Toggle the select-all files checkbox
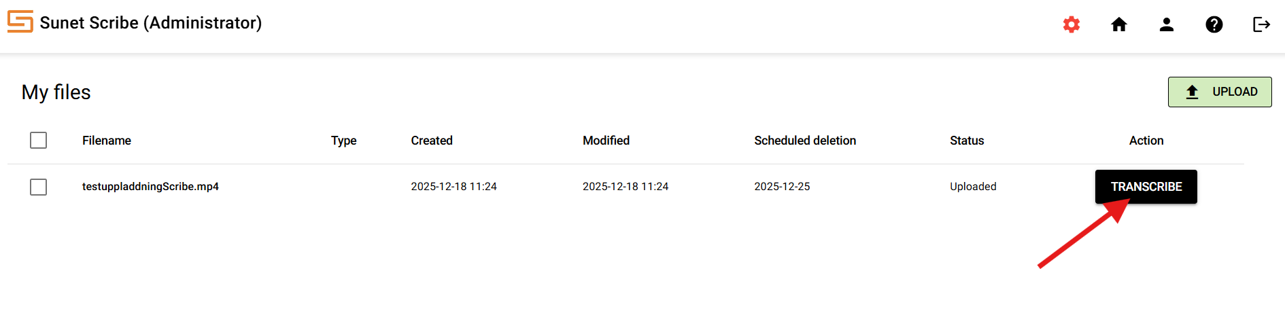The width and height of the screenshot is (1285, 328). 39,141
